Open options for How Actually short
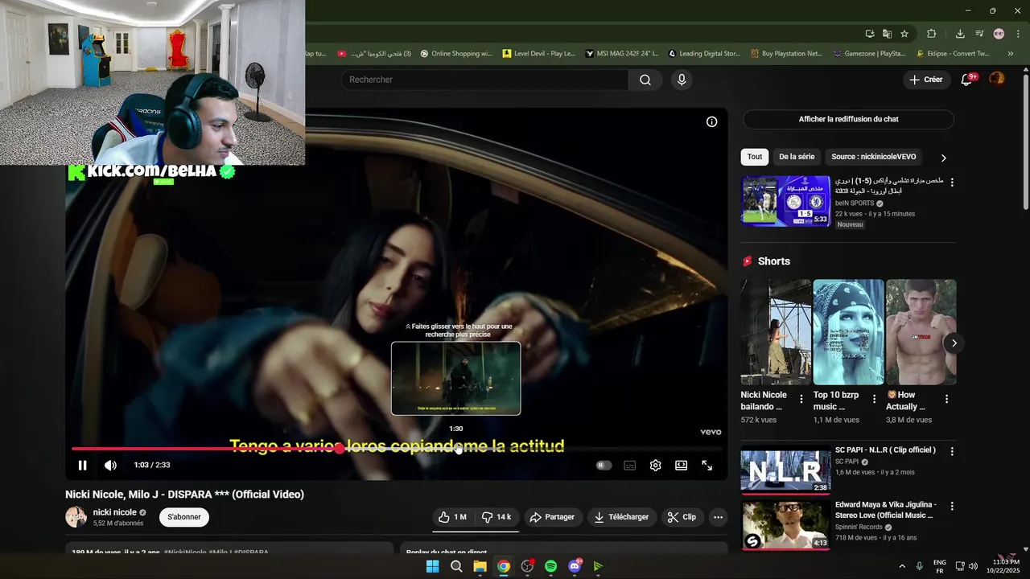The height and width of the screenshot is (579, 1030). click(946, 399)
